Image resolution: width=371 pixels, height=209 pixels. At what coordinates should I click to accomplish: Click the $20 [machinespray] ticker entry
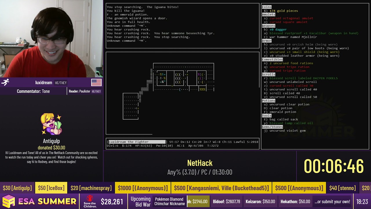pos(91,188)
